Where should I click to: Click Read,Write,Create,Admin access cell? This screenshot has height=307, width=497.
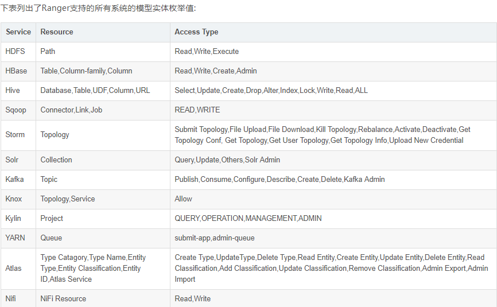pyautogui.click(x=333, y=71)
